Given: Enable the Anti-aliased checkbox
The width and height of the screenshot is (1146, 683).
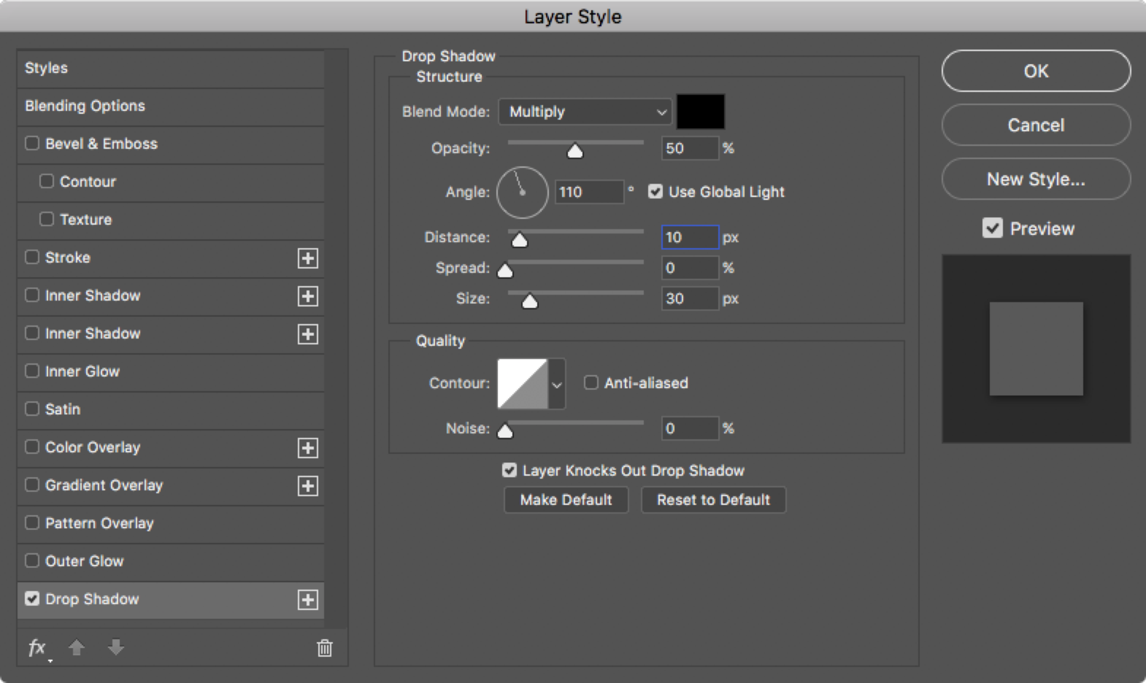Looking at the screenshot, I should 591,382.
